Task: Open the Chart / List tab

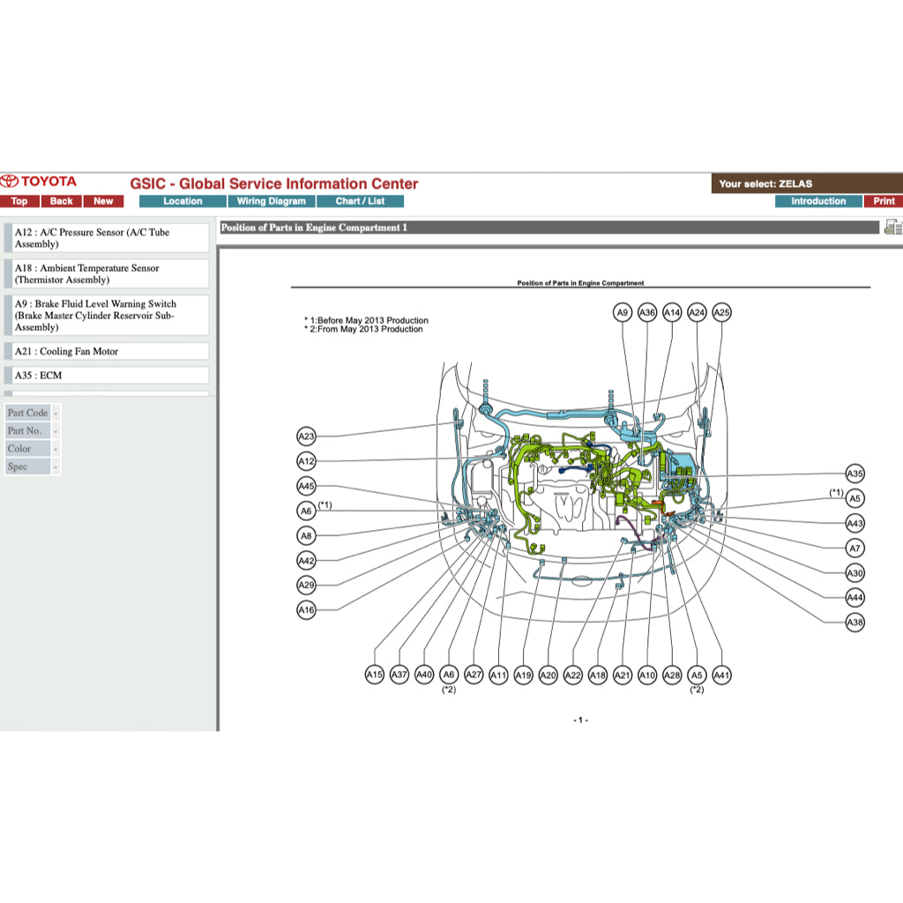Action: click(x=360, y=201)
